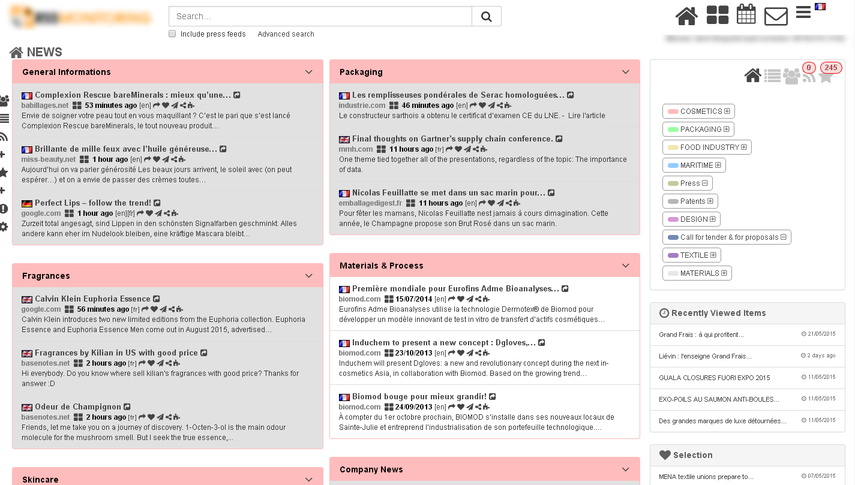Click star icon with 245 badge
This screenshot has height=485, width=855.
coord(826,76)
